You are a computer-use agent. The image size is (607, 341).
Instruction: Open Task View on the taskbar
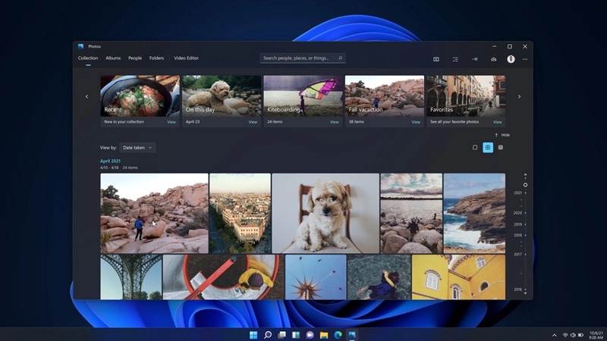[281, 335]
